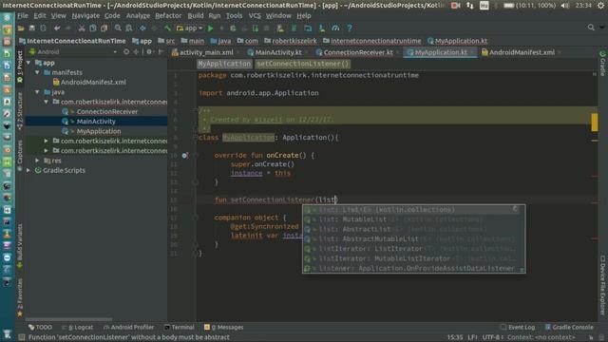Click the Attach debugger to process icon
The height and width of the screenshot is (342, 608).
[256, 28]
